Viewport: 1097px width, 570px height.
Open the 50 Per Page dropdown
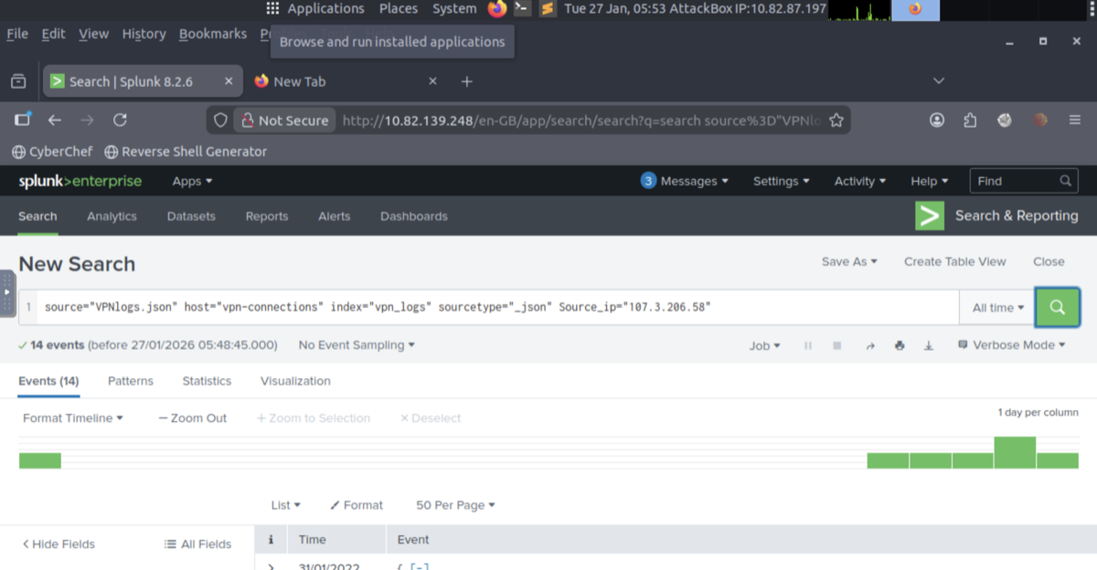(x=455, y=504)
